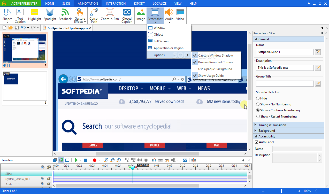The width and height of the screenshot is (329, 194).
Task: Uncheck the Auto Label checkbox
Action: click(x=257, y=142)
